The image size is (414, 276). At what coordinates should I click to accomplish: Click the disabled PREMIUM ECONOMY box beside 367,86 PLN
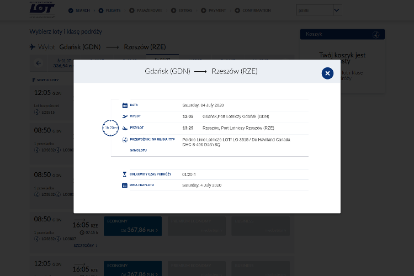(x=197, y=226)
